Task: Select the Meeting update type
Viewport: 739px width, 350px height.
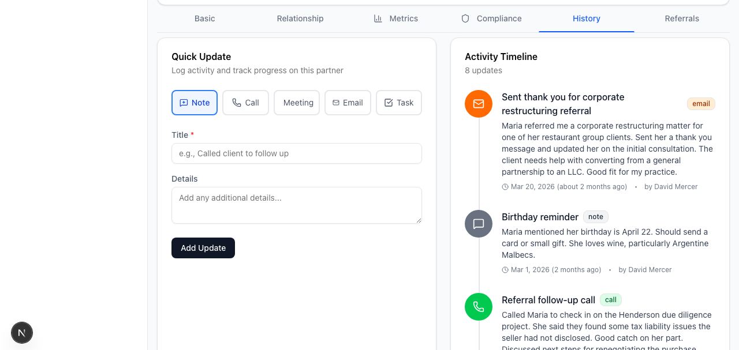Action: pyautogui.click(x=297, y=103)
